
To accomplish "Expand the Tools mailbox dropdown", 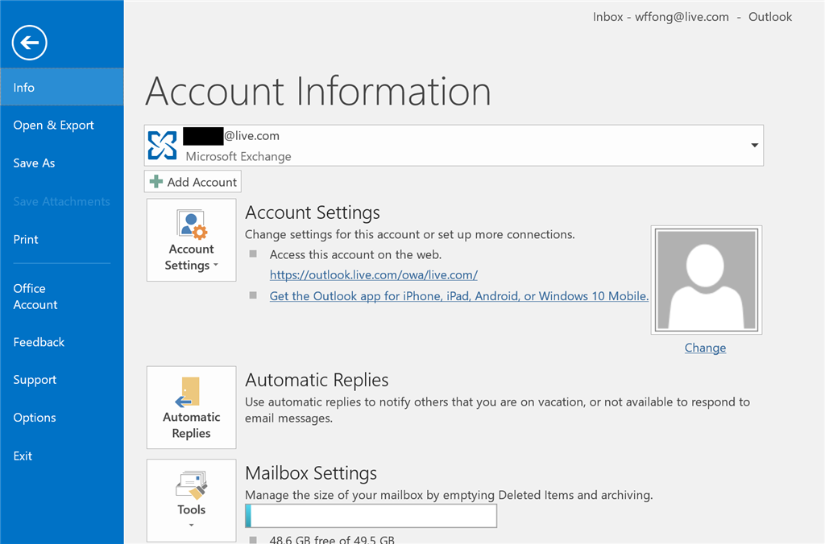I will [192, 501].
